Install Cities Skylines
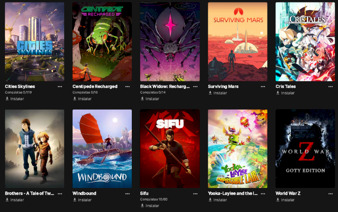The width and height of the screenshot is (338, 212). [x=15, y=99]
